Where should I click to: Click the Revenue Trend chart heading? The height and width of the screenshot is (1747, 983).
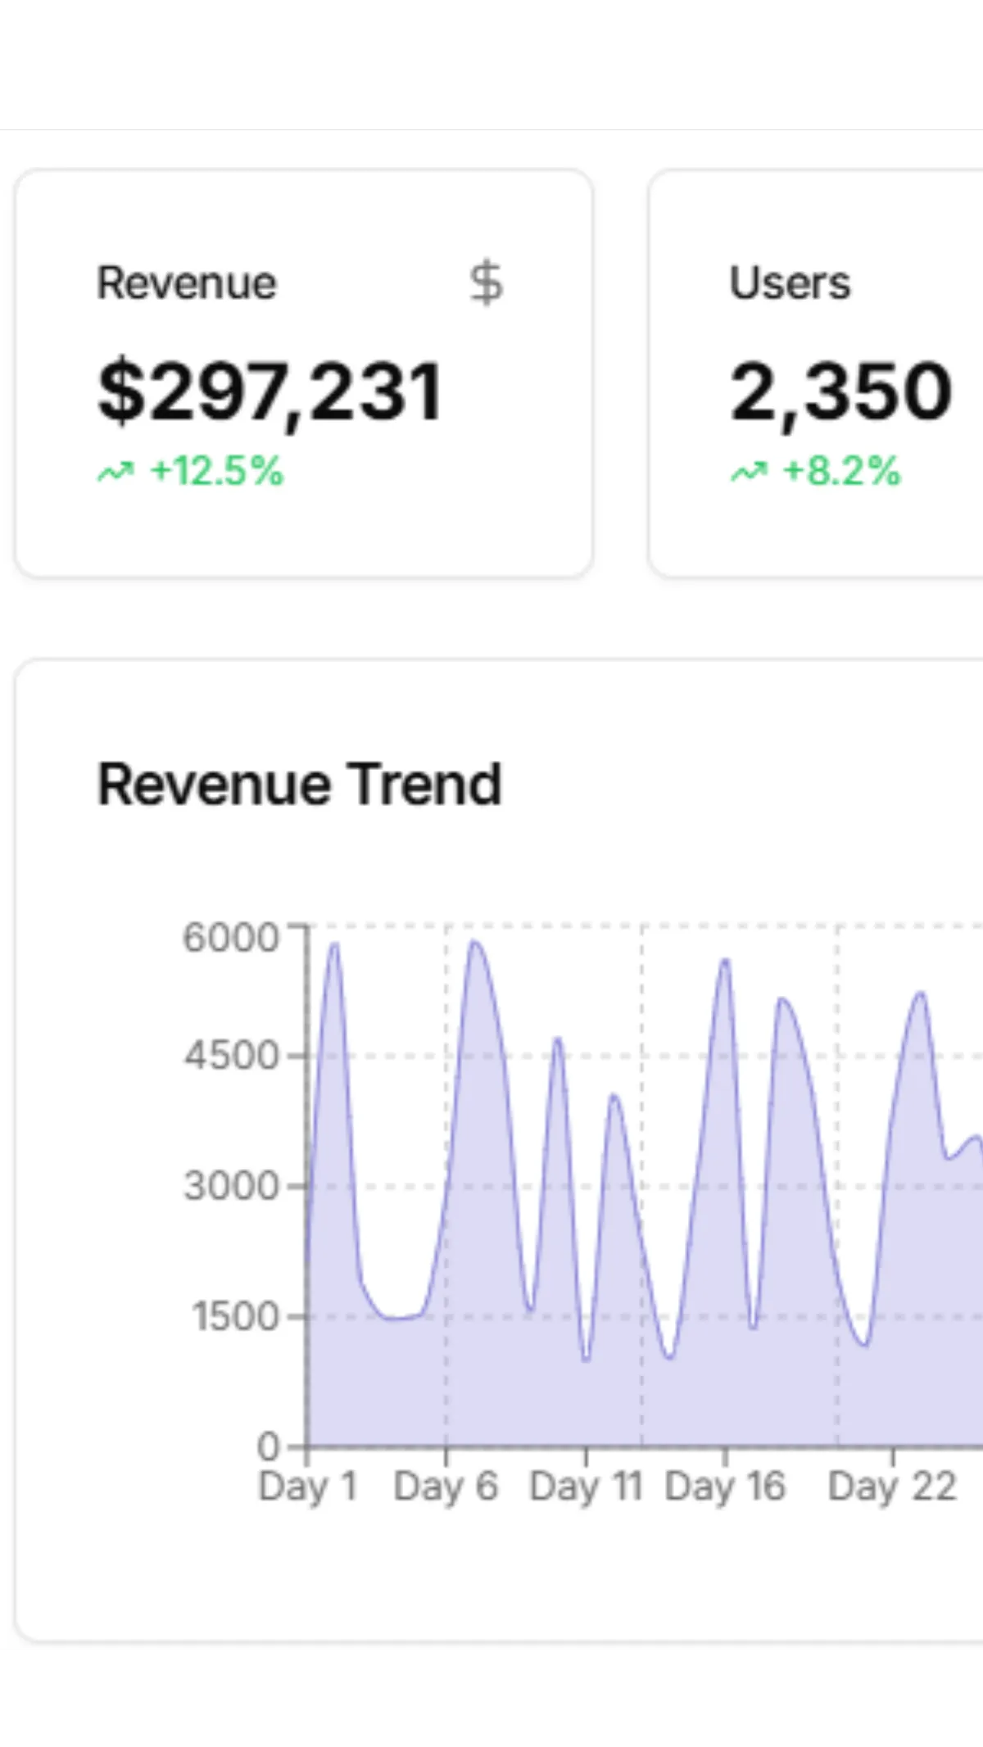click(299, 785)
